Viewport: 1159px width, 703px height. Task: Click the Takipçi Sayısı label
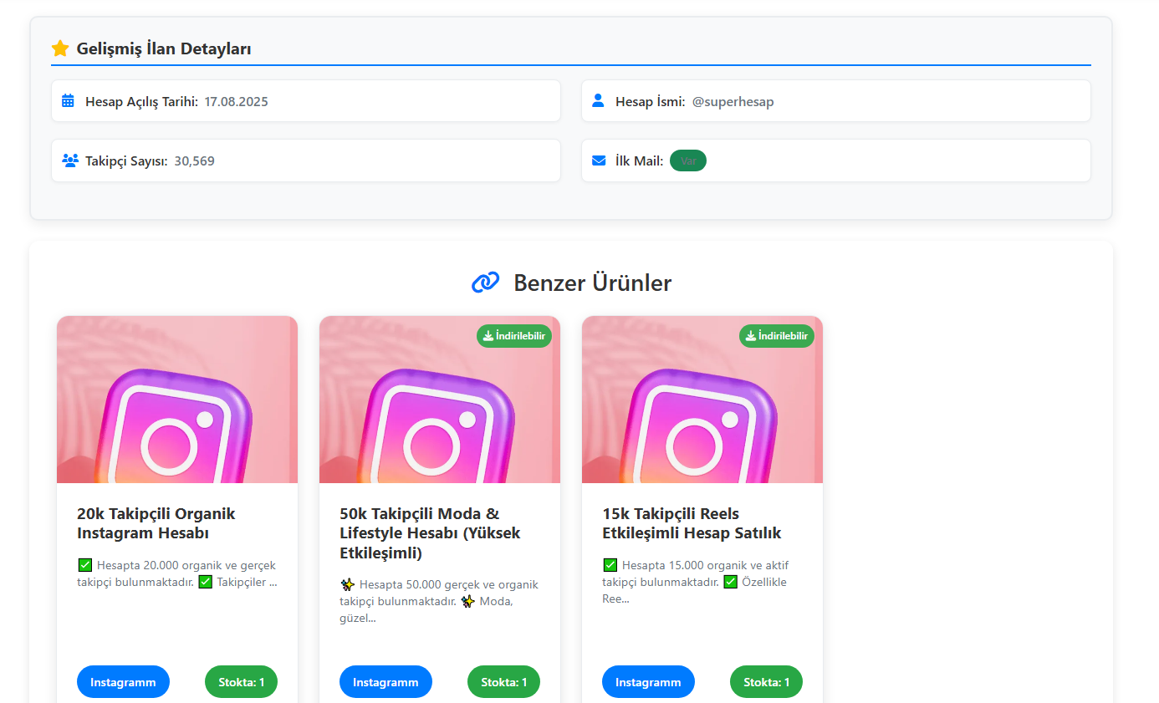click(x=126, y=160)
